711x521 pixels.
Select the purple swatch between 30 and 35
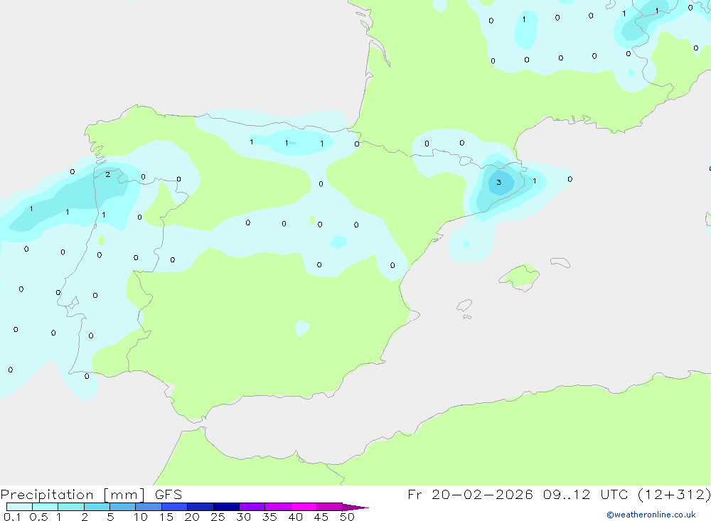pos(252,507)
